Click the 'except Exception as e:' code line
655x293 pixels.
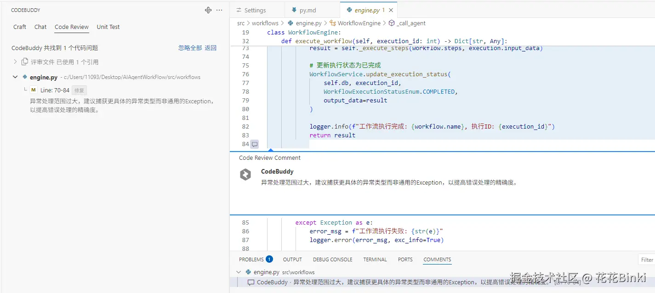click(334, 222)
